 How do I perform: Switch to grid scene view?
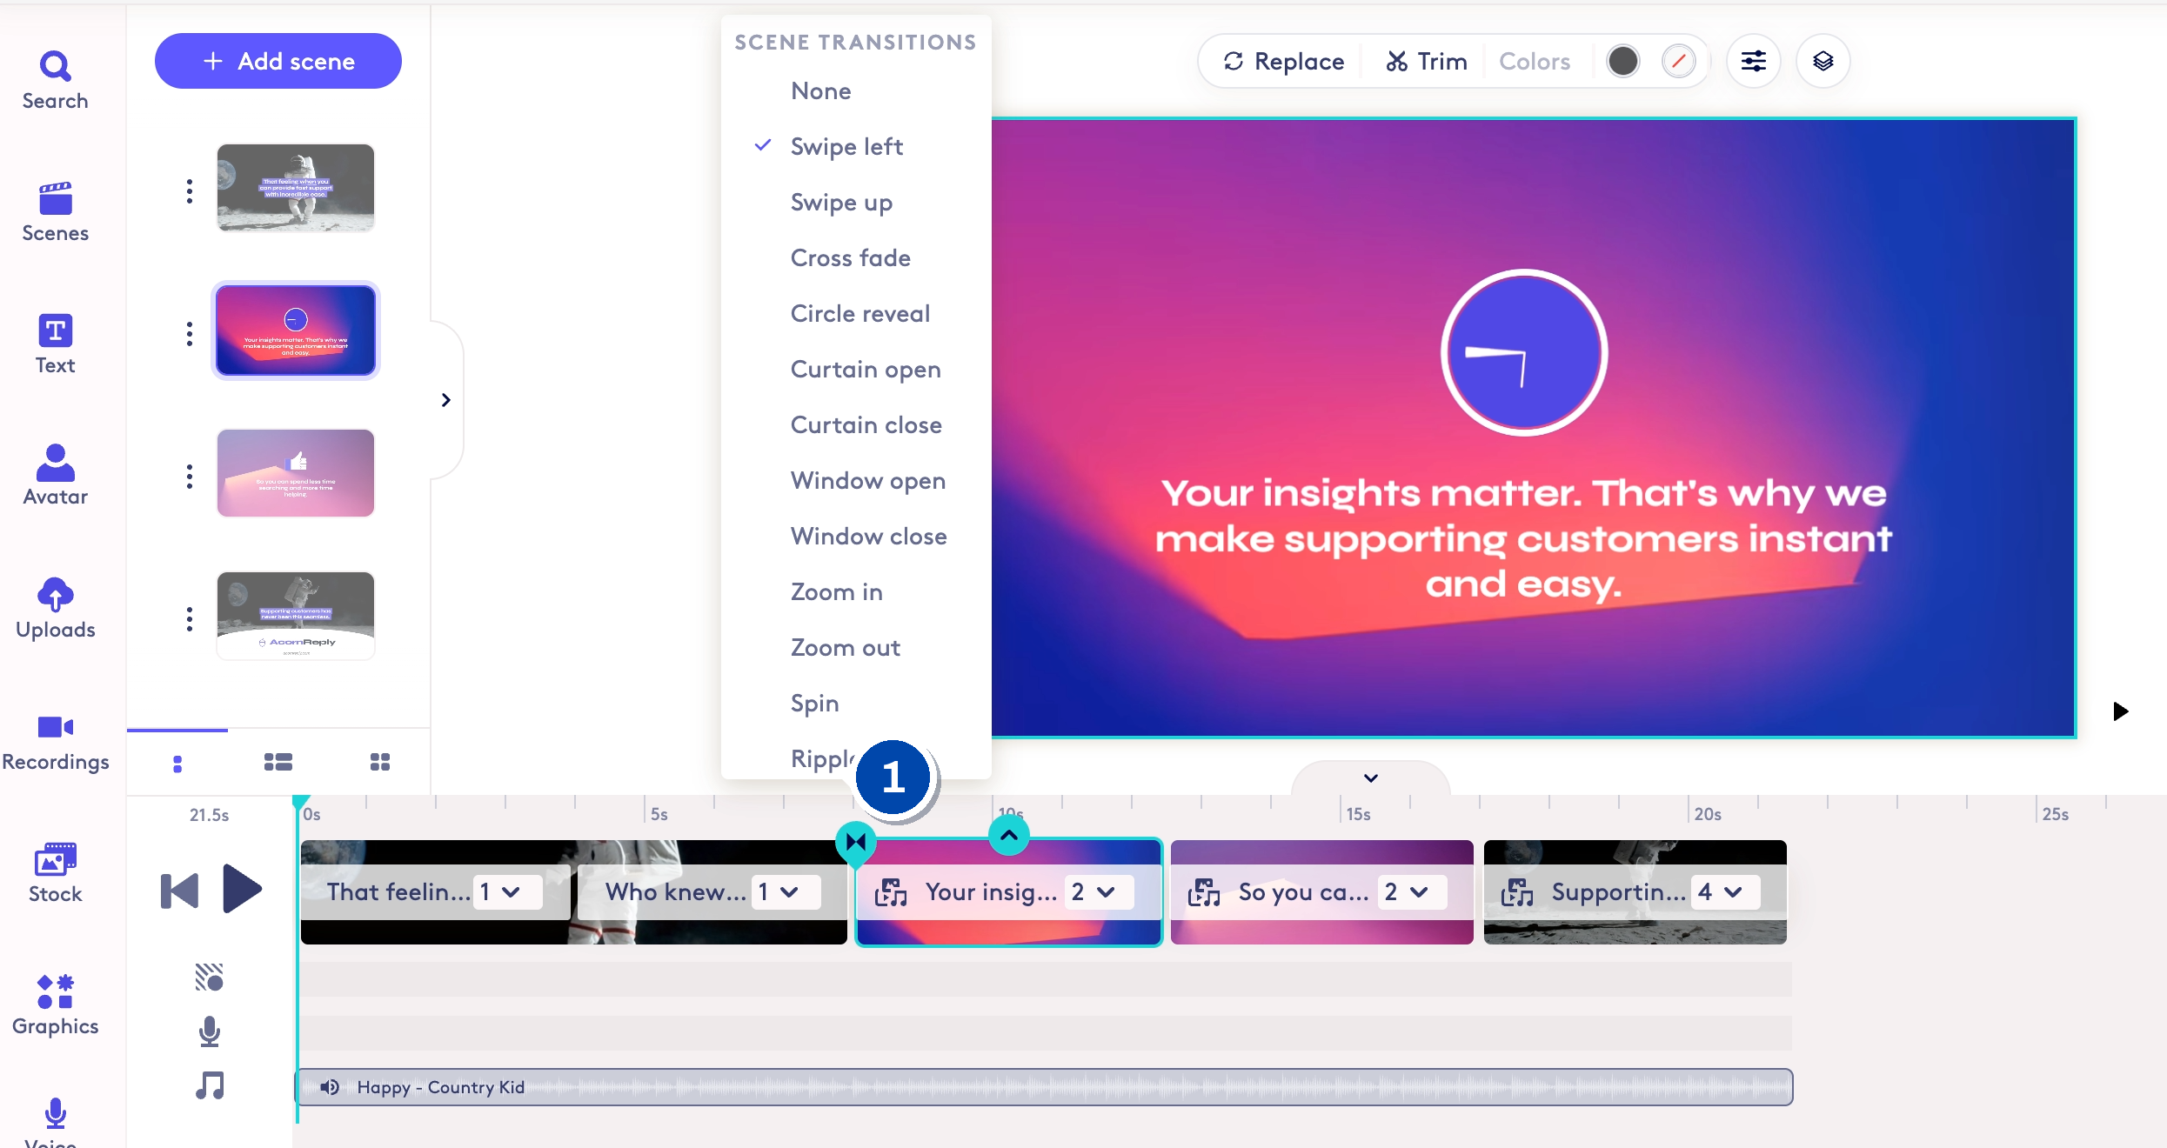pos(380,763)
